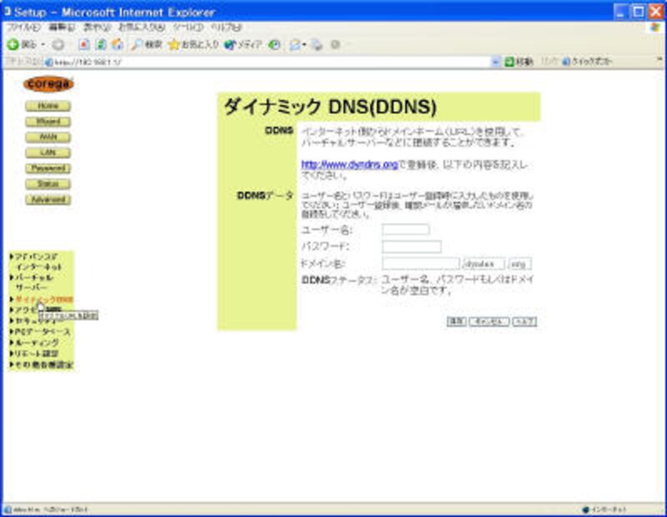Expand the Mail toolbar dropdown arrow
667x517 pixels.
click(x=305, y=44)
